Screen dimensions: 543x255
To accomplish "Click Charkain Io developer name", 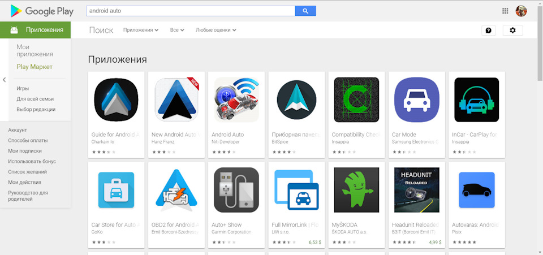I will point(102,142).
